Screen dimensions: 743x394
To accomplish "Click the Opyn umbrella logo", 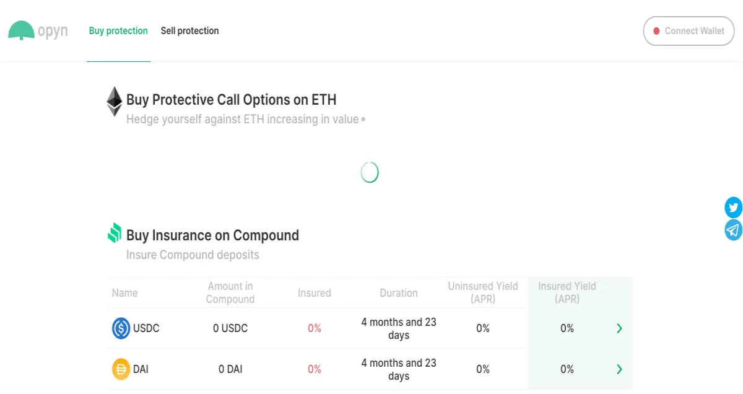I will click(21, 30).
